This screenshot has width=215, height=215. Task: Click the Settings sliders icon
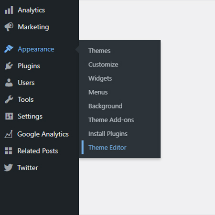click(x=9, y=116)
